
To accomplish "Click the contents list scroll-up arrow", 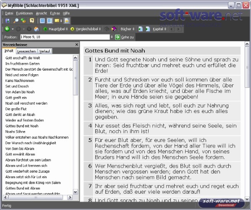I will click(x=76, y=58).
